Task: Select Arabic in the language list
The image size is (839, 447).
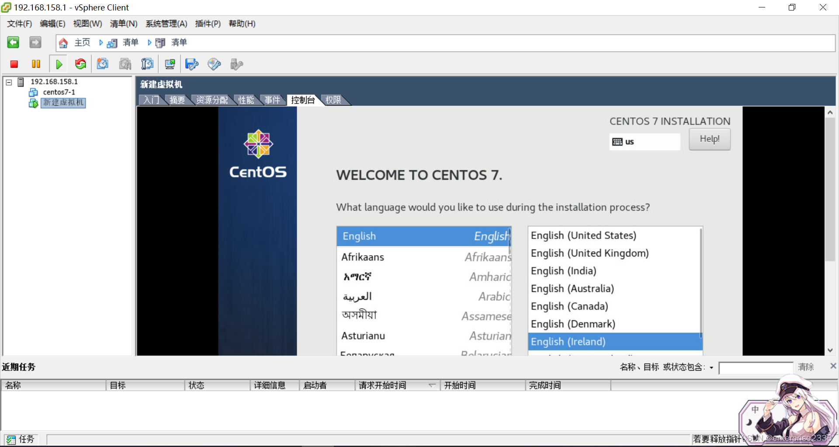Action: pos(424,296)
